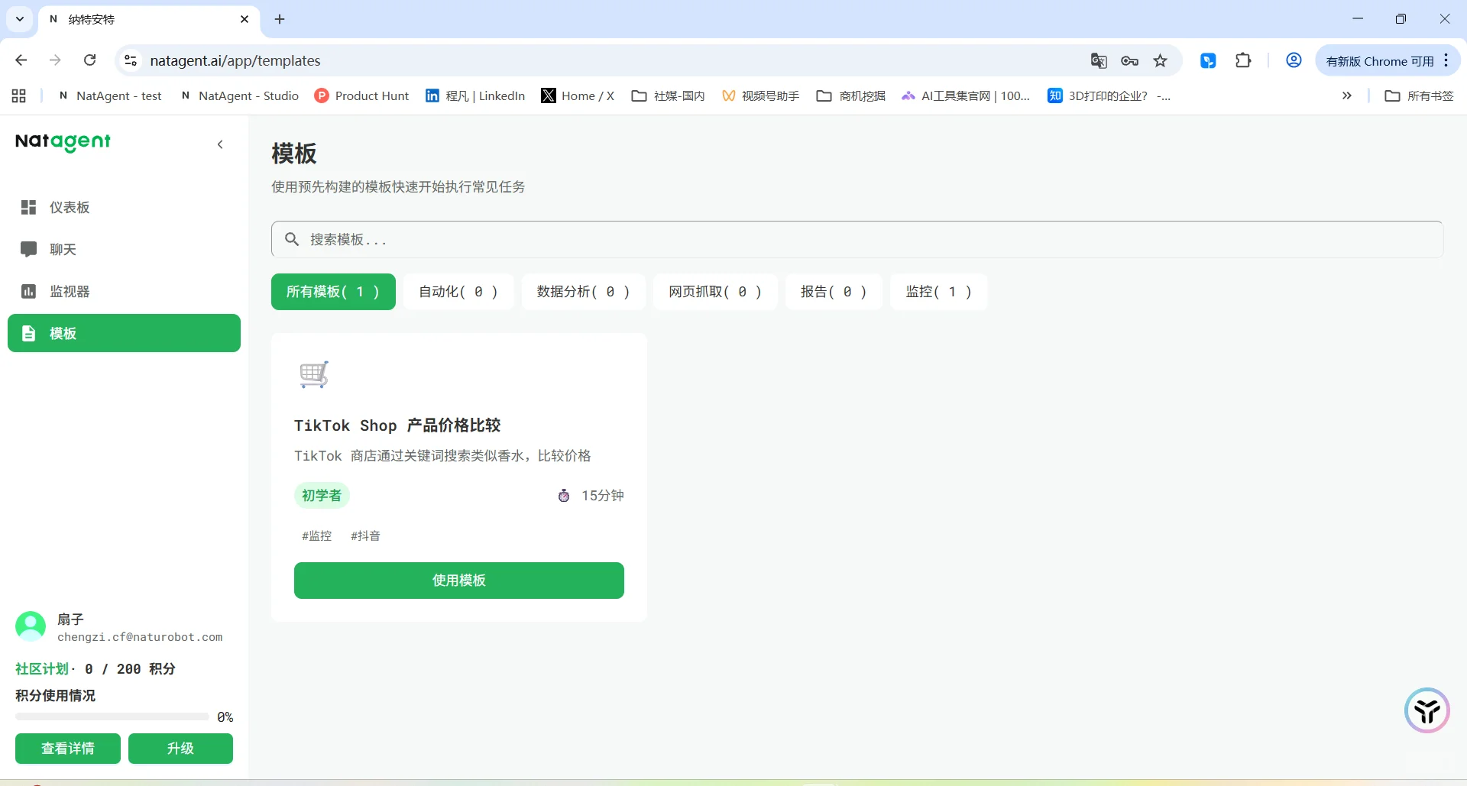This screenshot has height=786, width=1467.
Task: Open the tab search dropdown arrow
Action: [20, 19]
